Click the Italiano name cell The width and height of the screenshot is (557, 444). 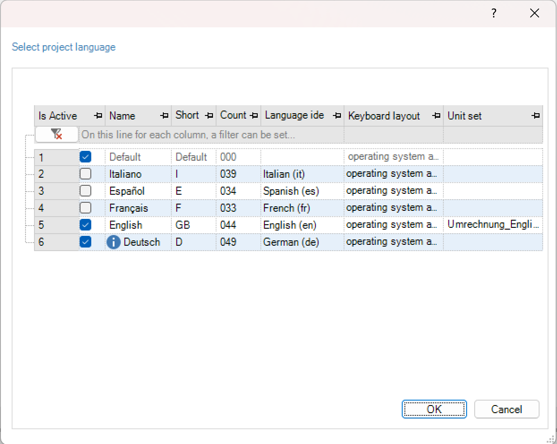[x=138, y=174]
